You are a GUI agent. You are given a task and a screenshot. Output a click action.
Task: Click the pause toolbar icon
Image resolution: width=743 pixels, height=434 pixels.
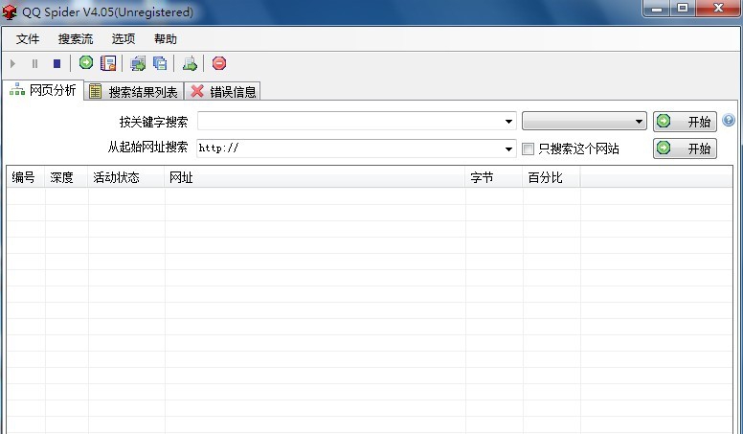34,63
